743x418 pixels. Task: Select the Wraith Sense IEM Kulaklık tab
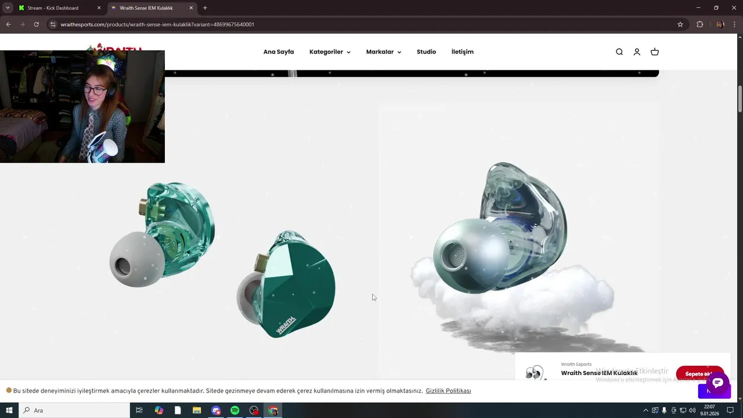click(151, 8)
